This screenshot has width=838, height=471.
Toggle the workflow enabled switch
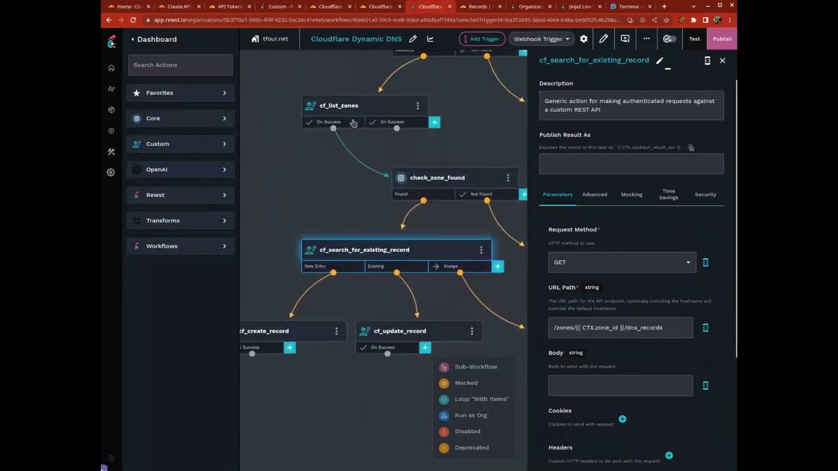click(x=668, y=39)
